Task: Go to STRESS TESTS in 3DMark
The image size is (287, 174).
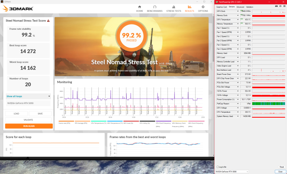Action: click(174, 9)
